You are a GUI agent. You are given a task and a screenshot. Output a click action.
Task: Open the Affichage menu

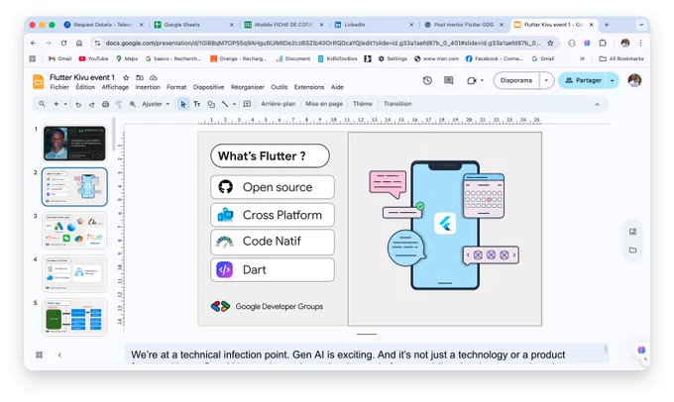pyautogui.click(x=115, y=87)
